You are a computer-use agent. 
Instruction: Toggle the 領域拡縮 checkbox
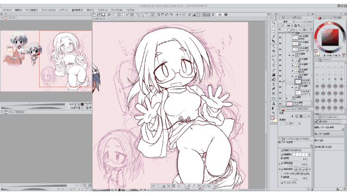(282, 163)
